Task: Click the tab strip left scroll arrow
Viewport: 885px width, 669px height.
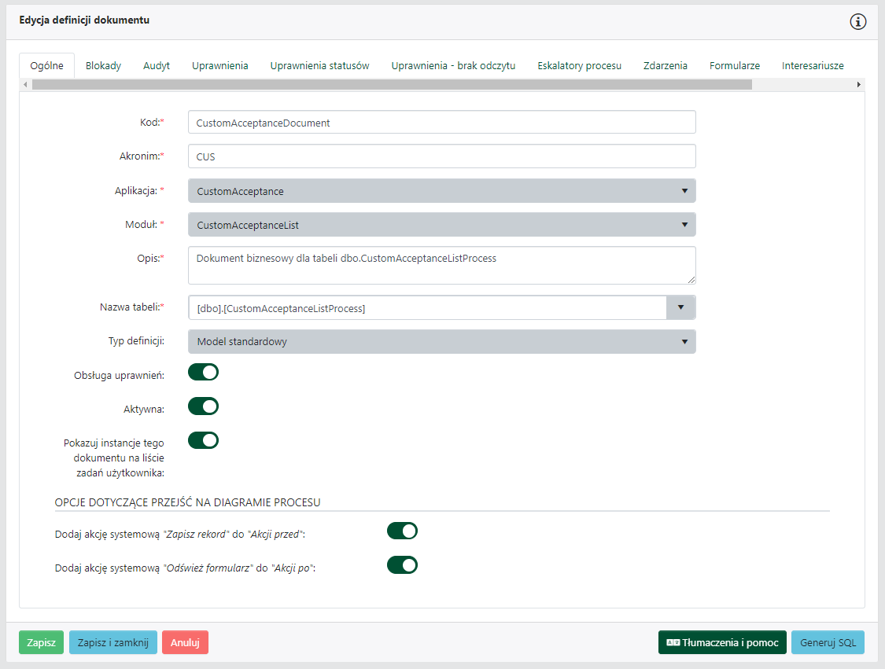Action: pos(26,84)
